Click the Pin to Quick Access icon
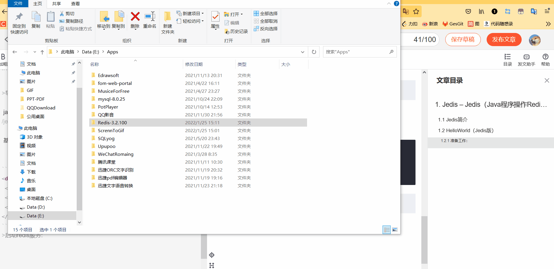Viewport: 554px width, 269px height. 19,17
